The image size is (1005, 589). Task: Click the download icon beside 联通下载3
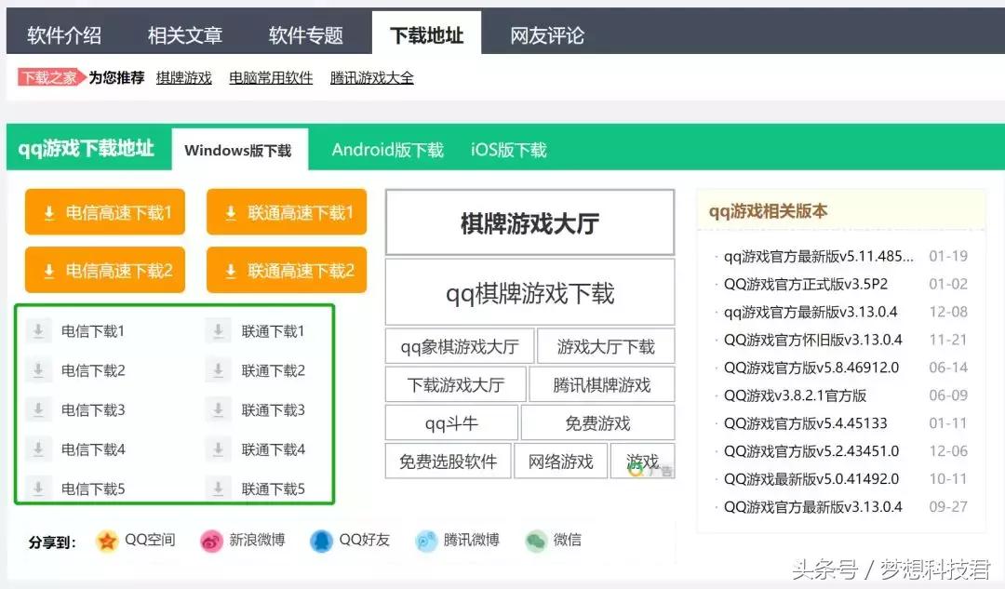(x=218, y=409)
